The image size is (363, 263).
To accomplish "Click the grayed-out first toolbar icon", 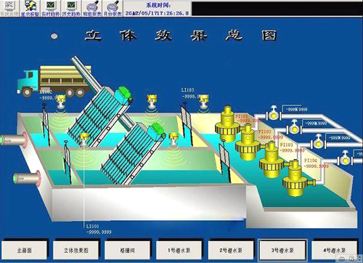I will click(9, 8).
